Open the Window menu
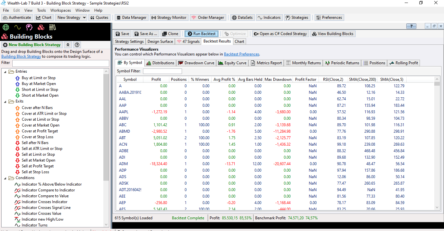444x231 pixels. point(83,10)
